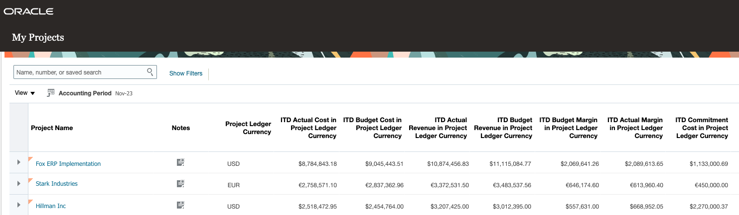Open notes for Stark Industries
Image resolution: width=739 pixels, height=215 pixels.
tap(180, 184)
